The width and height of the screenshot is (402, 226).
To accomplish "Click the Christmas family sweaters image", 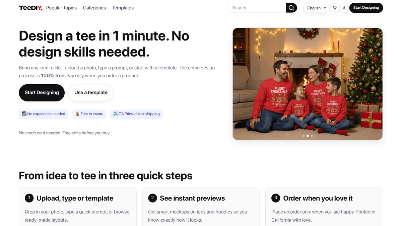I will click(308, 84).
